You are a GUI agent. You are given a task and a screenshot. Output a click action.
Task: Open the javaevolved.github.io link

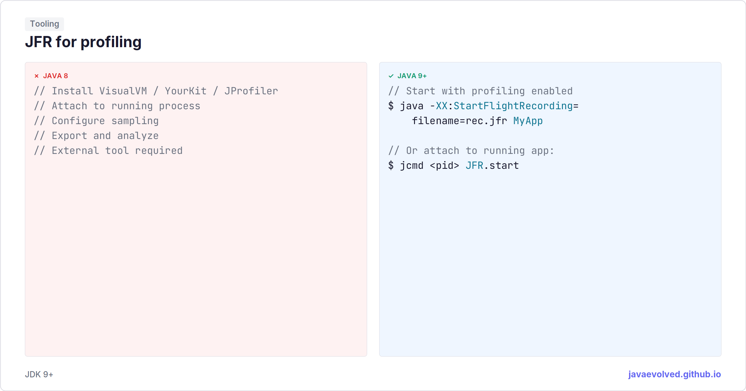click(675, 374)
